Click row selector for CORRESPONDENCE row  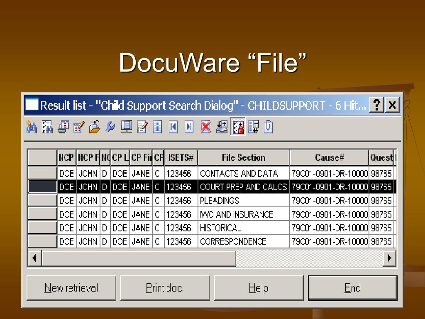(43, 241)
